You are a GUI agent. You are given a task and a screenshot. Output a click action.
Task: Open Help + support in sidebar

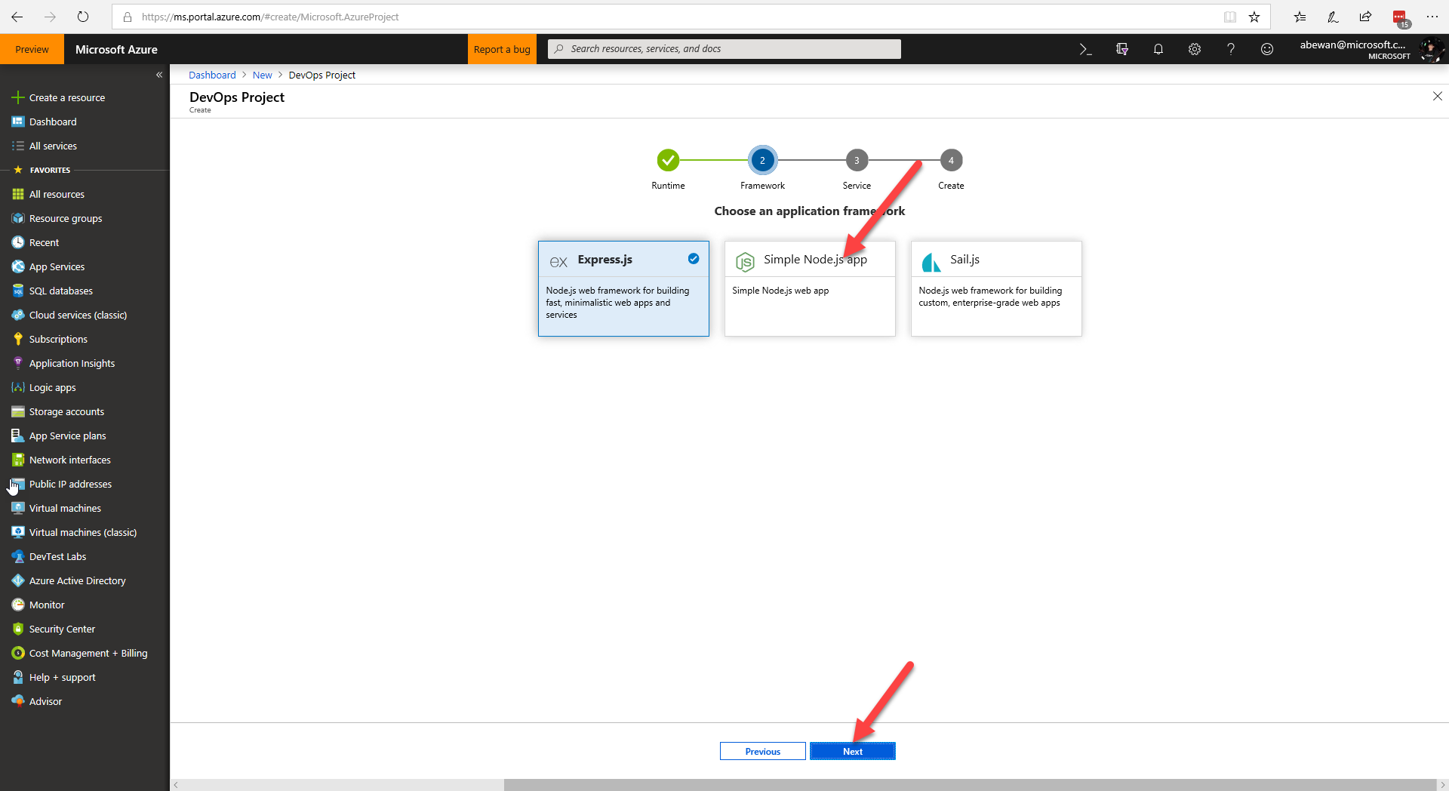62,677
